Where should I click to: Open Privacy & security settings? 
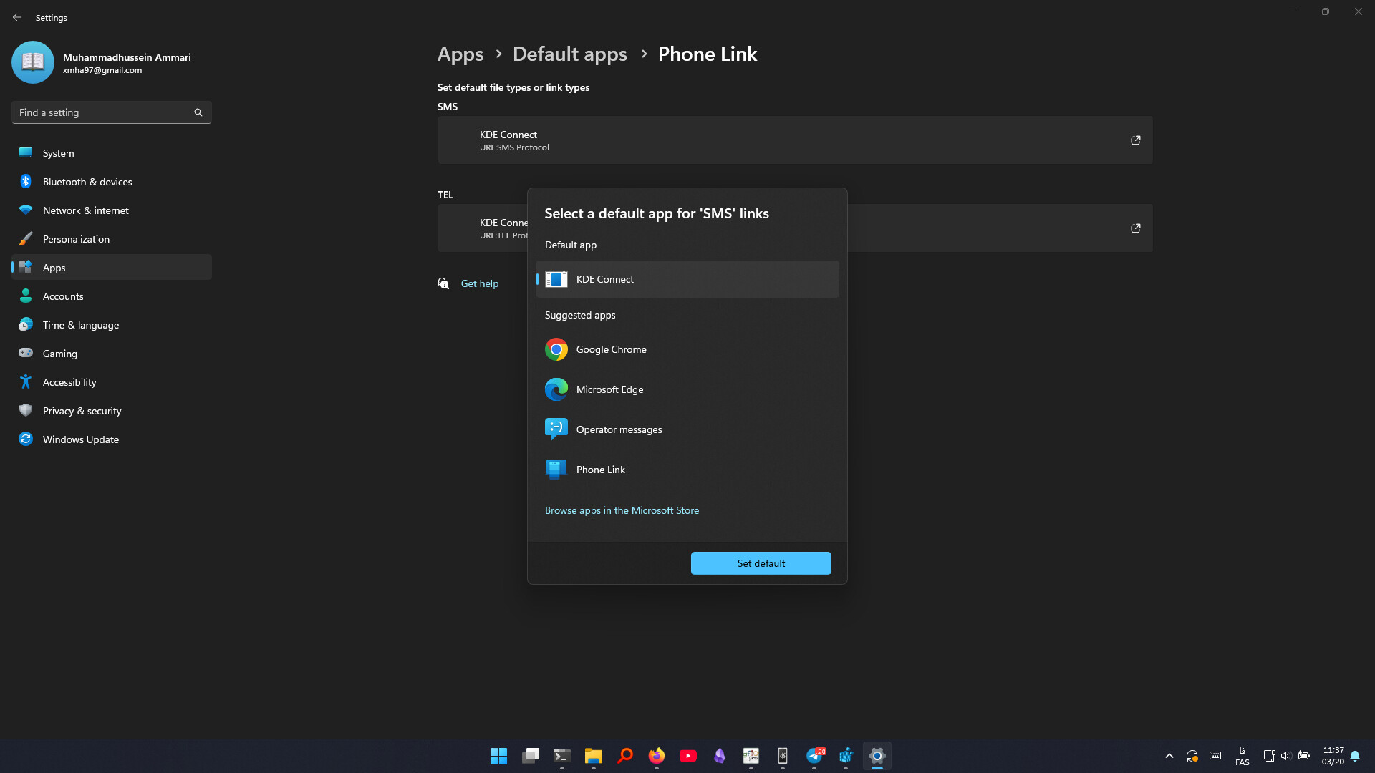(x=111, y=411)
